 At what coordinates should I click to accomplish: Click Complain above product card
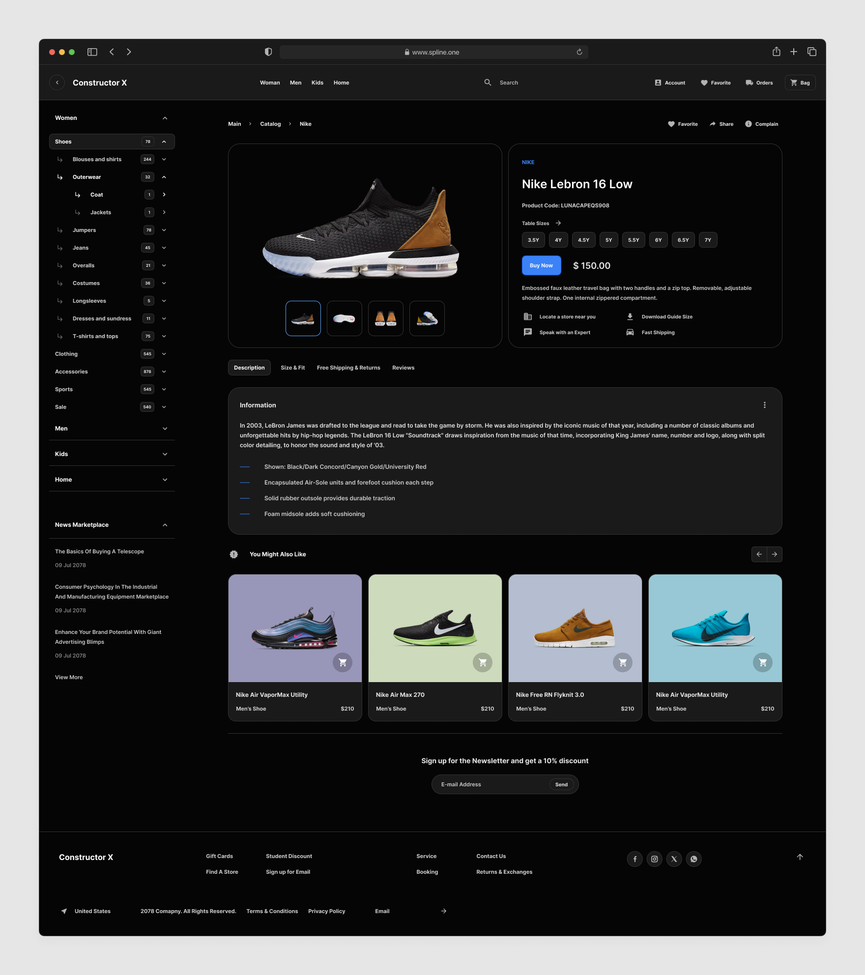tap(762, 124)
